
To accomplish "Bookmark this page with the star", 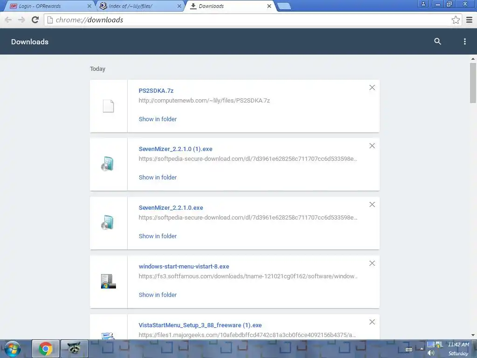I will [456, 20].
